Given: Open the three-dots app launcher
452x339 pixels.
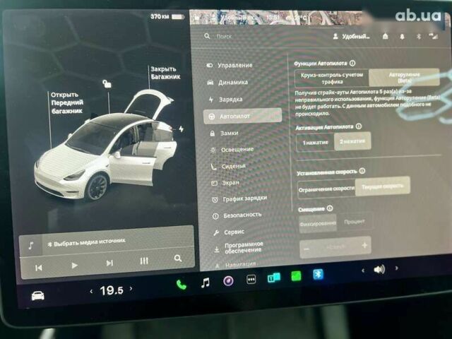Looking at the screenshot, I should (x=251, y=279).
